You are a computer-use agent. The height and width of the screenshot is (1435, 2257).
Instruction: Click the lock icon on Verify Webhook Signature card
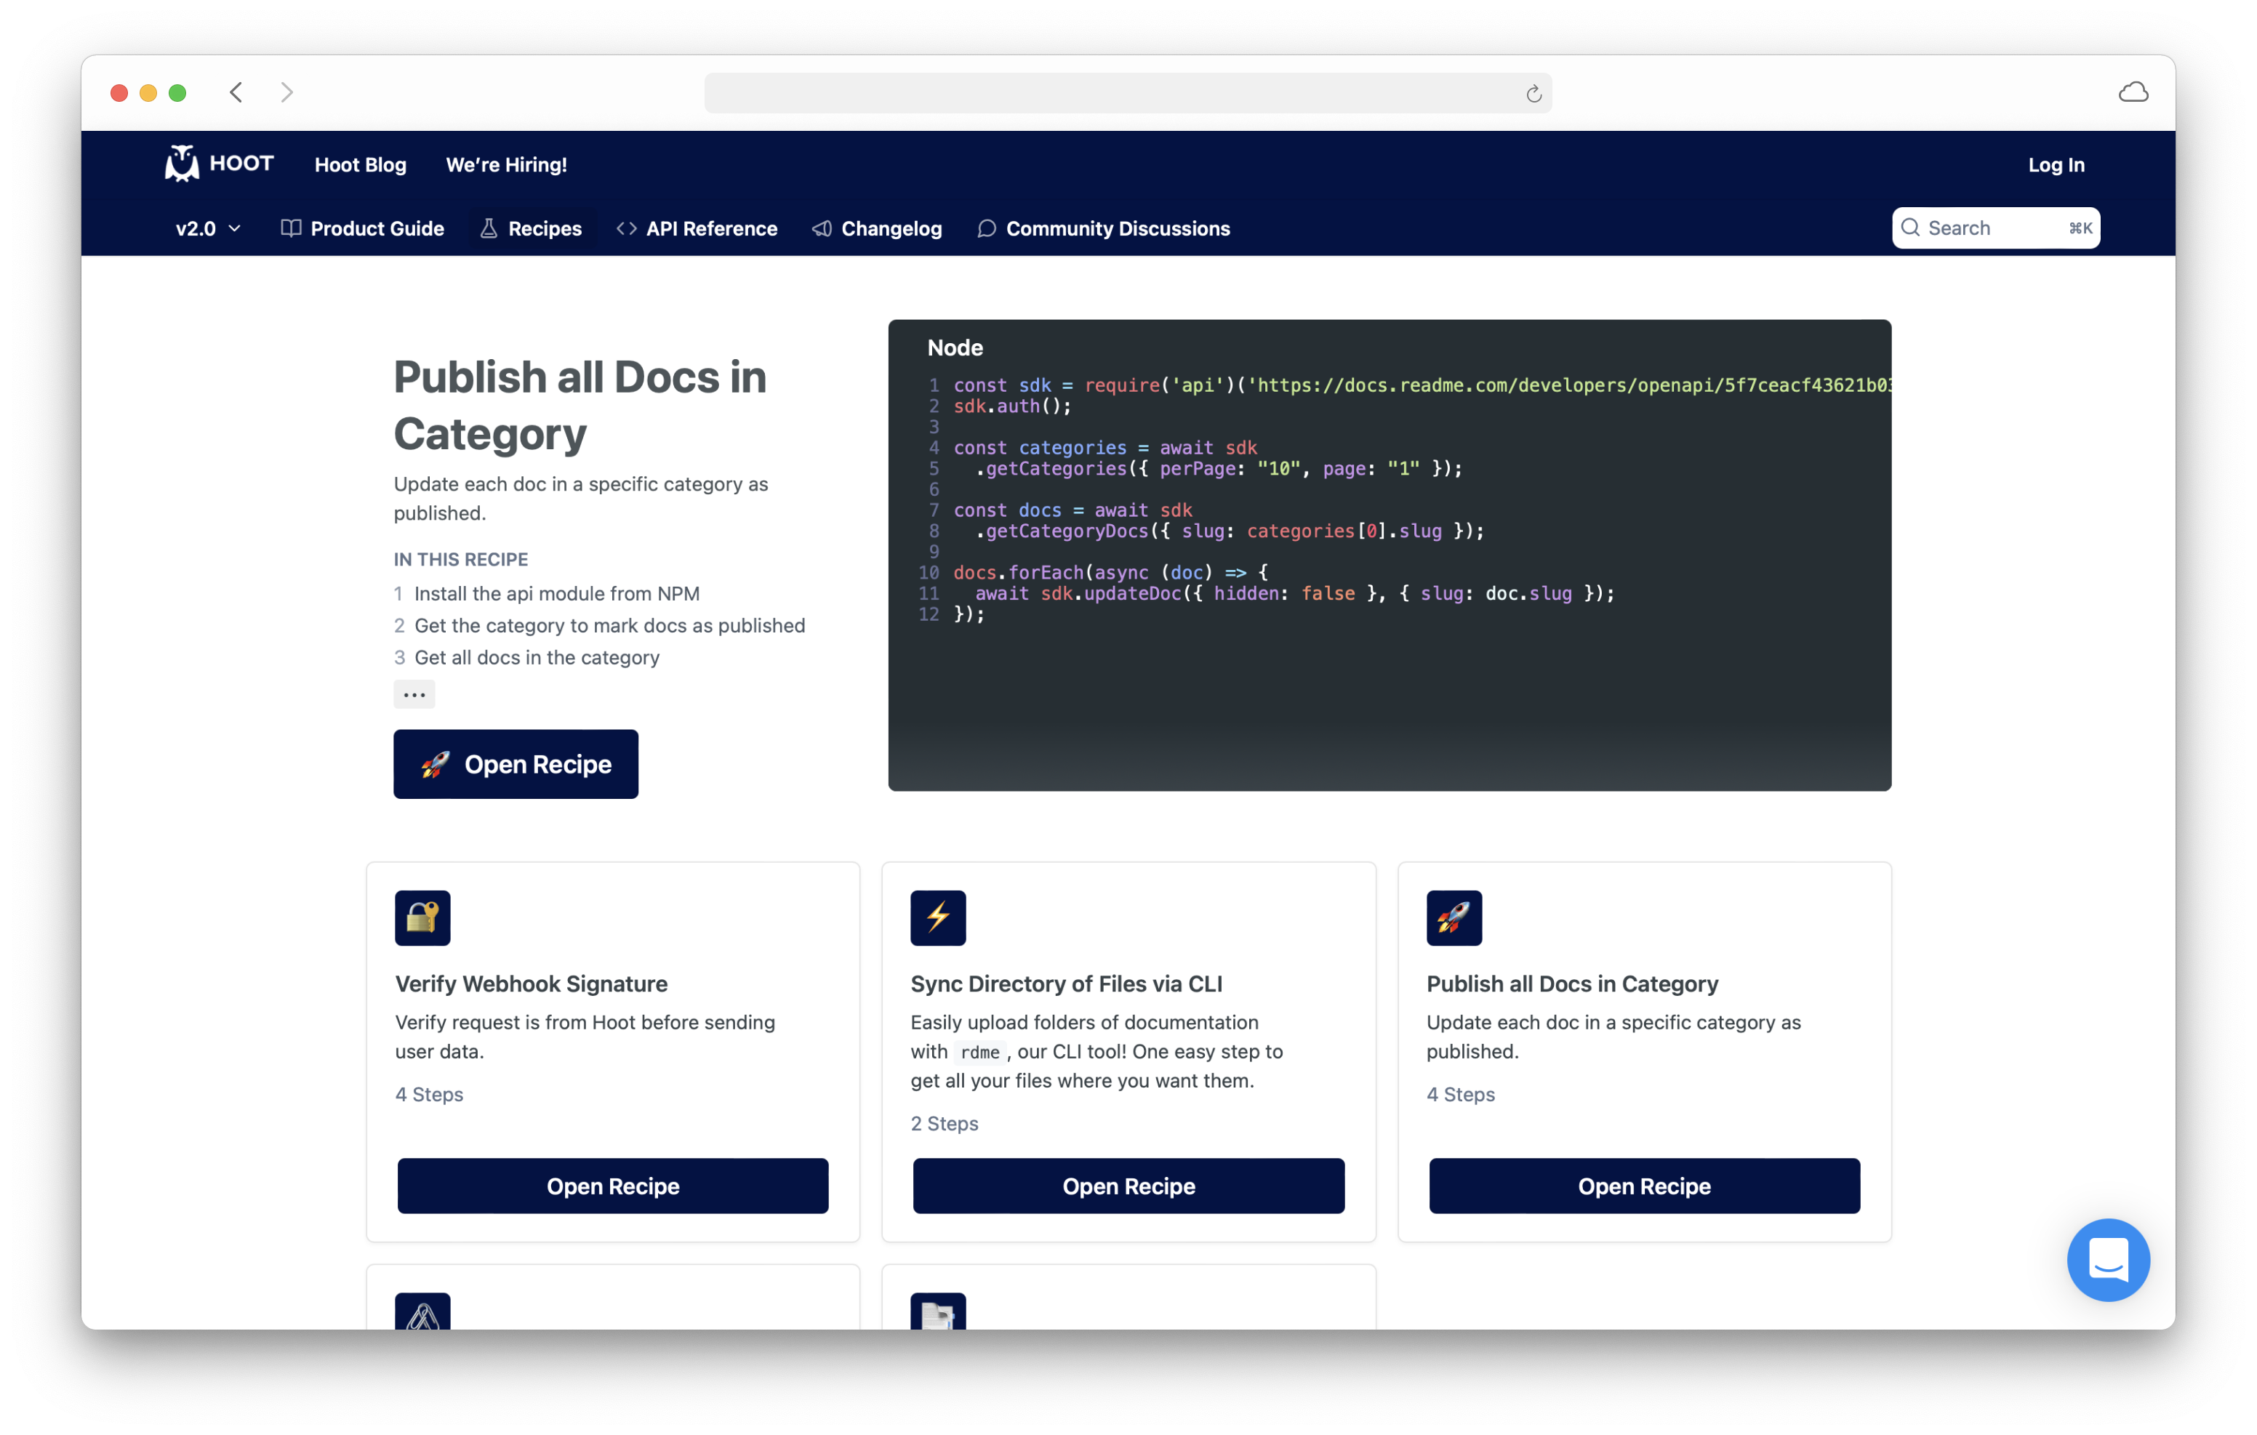(422, 917)
